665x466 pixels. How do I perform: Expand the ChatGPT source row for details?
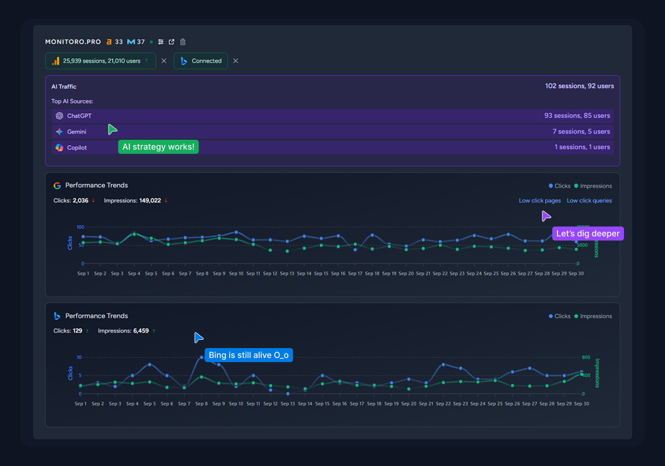pyautogui.click(x=332, y=115)
